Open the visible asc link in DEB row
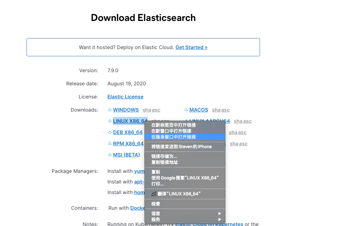The image size is (353, 226). [x=242, y=133]
